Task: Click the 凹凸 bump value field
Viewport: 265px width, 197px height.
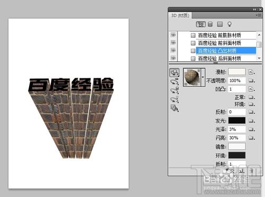Action: click(x=237, y=89)
